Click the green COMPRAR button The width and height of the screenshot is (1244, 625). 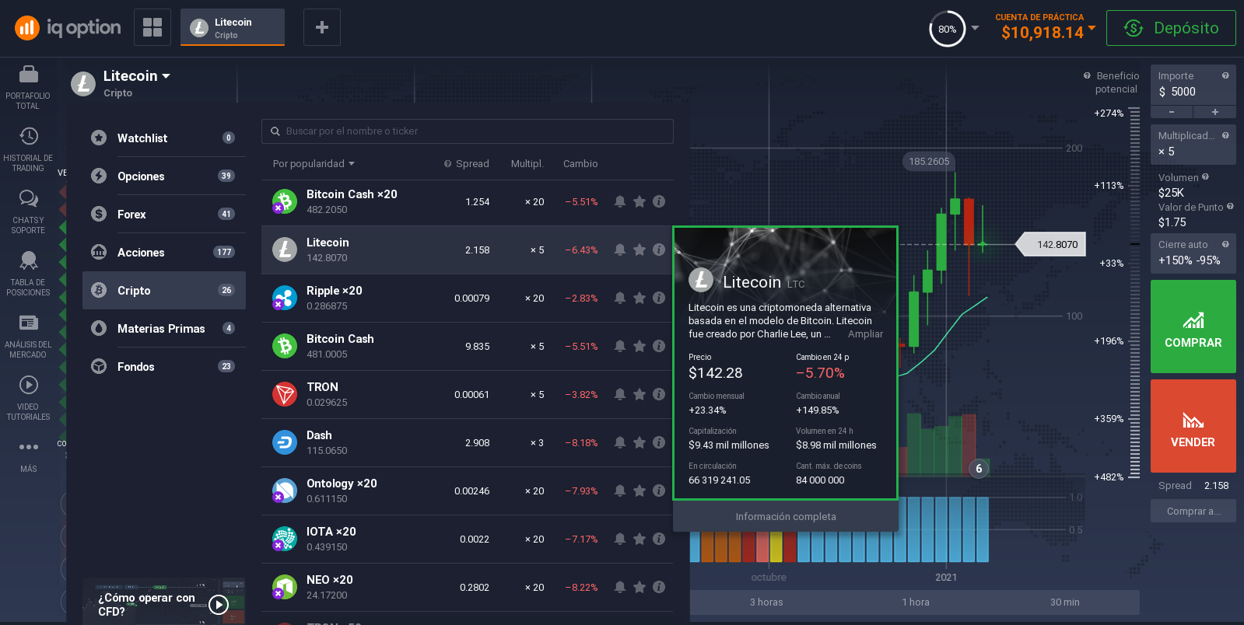1193,326
